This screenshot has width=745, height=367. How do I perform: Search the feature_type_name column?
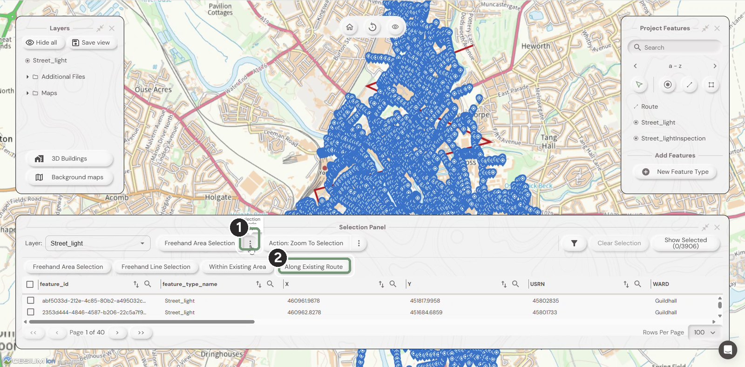tap(270, 284)
